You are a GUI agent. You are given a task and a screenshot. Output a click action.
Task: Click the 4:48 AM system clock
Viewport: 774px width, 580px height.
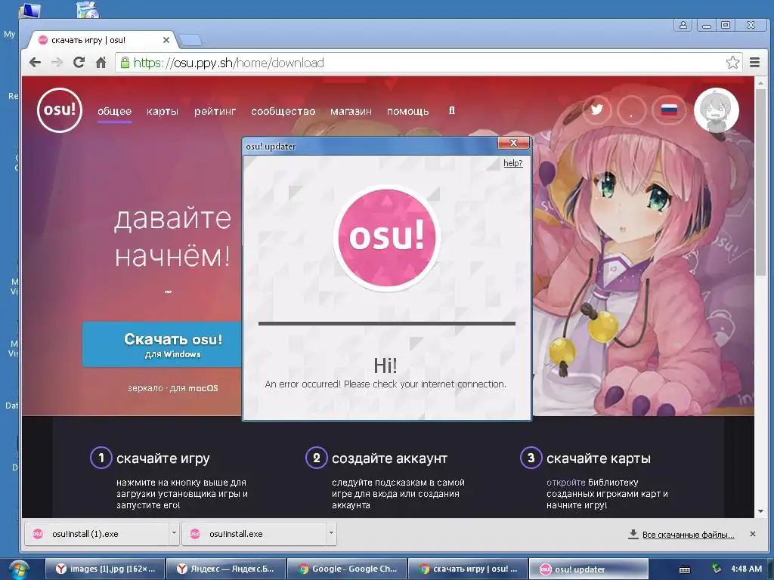[x=746, y=569]
